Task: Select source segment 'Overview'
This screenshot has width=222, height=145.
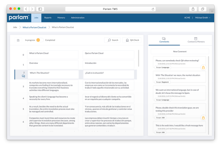Action: coord(53,65)
